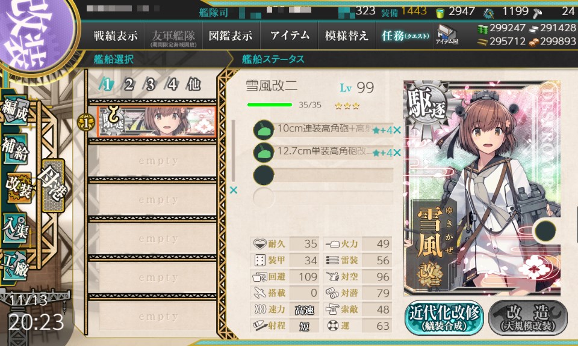Click the 改造 remodel button
578x346 pixels.
click(x=529, y=318)
